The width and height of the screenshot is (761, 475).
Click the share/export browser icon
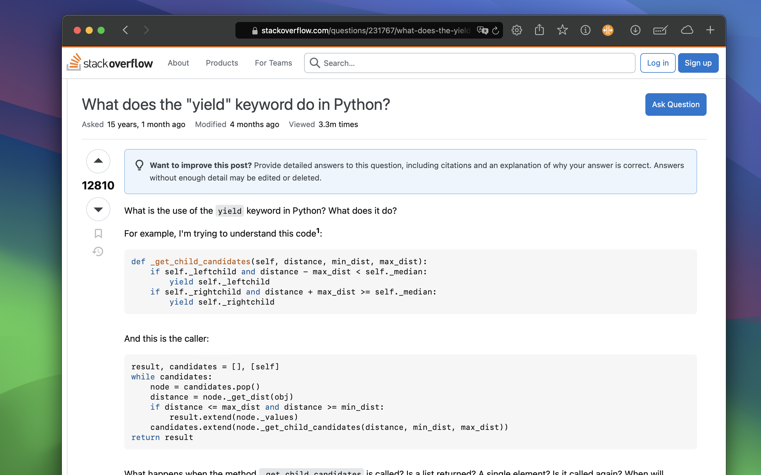539,30
